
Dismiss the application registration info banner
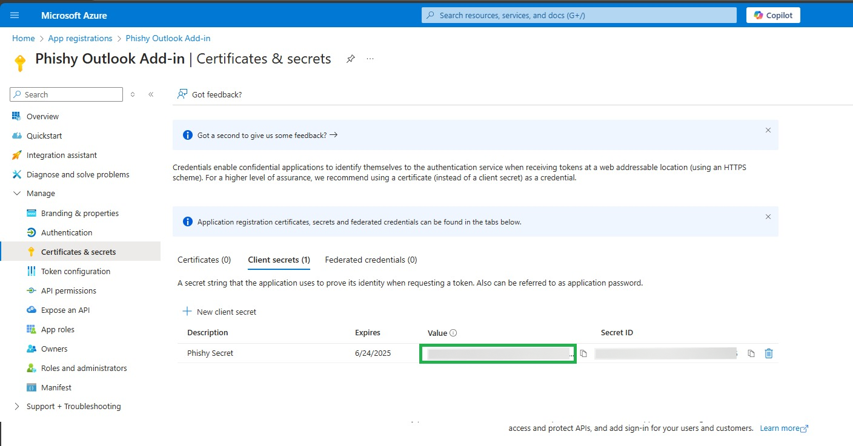768,217
